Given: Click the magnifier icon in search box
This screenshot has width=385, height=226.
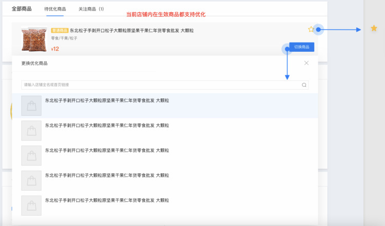Looking at the screenshot, I should (x=304, y=85).
